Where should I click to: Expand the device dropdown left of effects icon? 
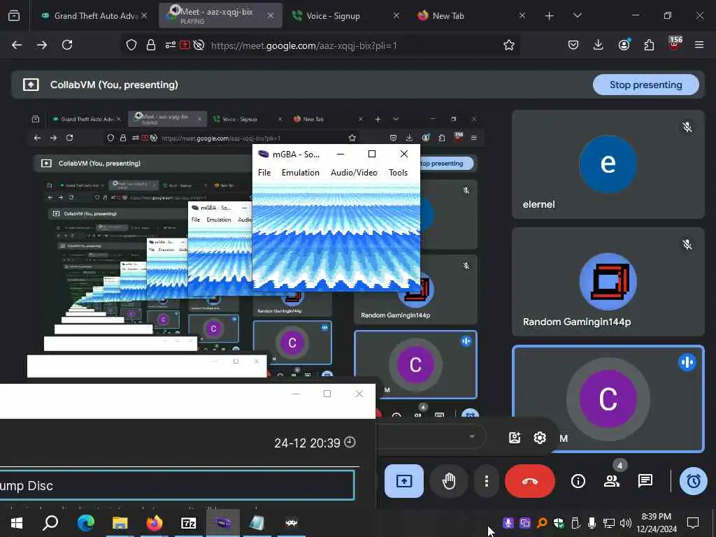[x=472, y=436]
